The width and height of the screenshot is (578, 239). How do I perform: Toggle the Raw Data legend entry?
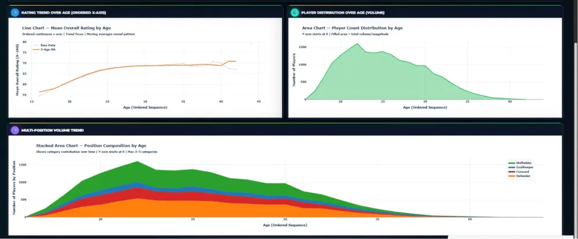44,45
